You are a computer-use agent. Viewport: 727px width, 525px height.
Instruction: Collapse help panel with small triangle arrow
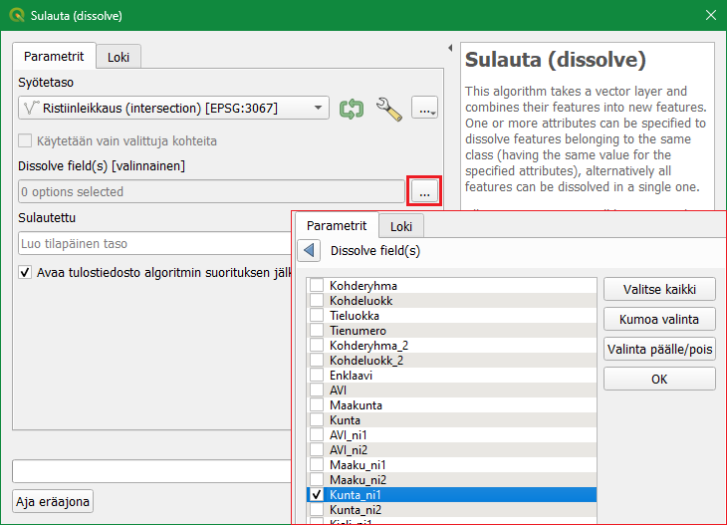tap(451, 48)
